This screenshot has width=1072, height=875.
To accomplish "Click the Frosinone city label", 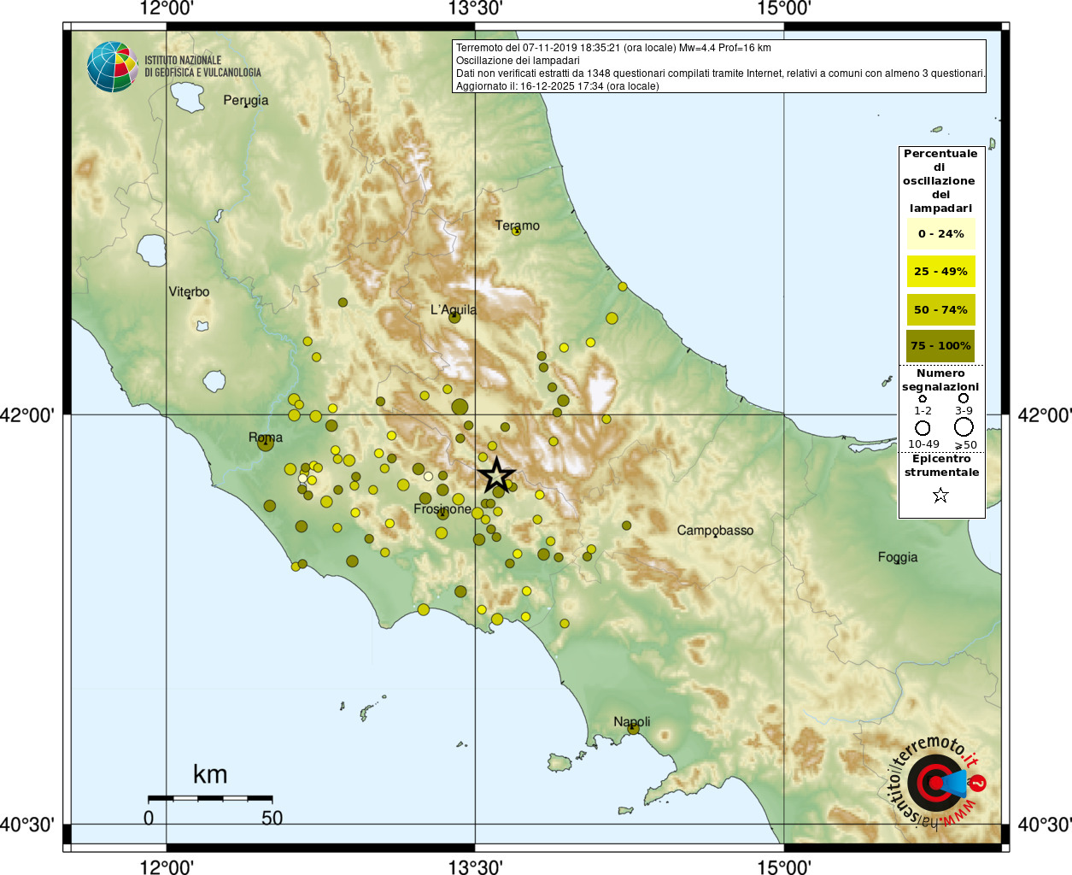I will point(442,508).
